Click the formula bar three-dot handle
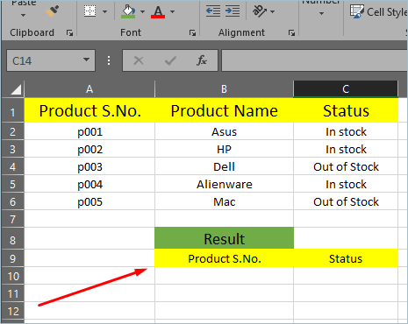 click(x=109, y=60)
